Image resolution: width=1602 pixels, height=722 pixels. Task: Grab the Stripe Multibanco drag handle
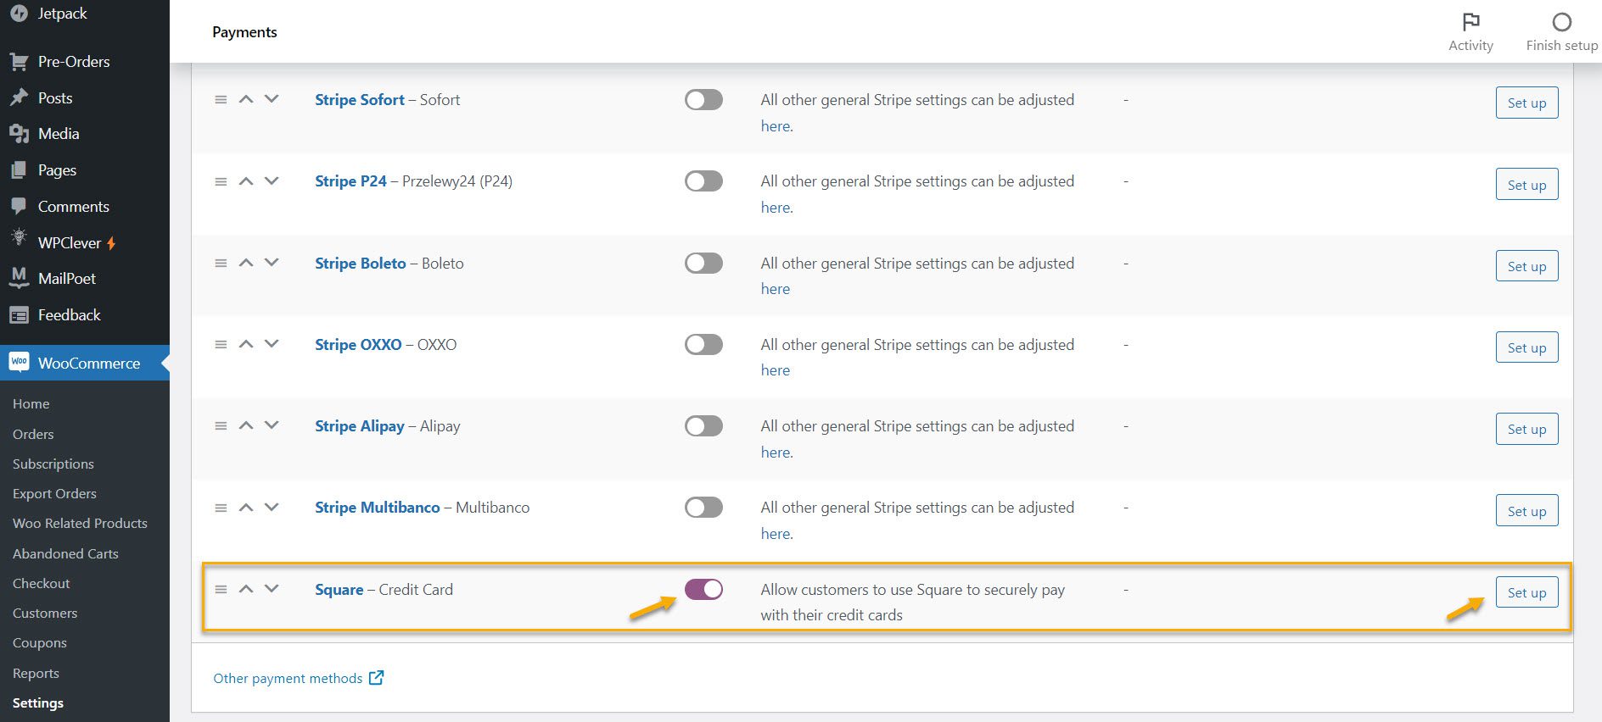pos(221,508)
